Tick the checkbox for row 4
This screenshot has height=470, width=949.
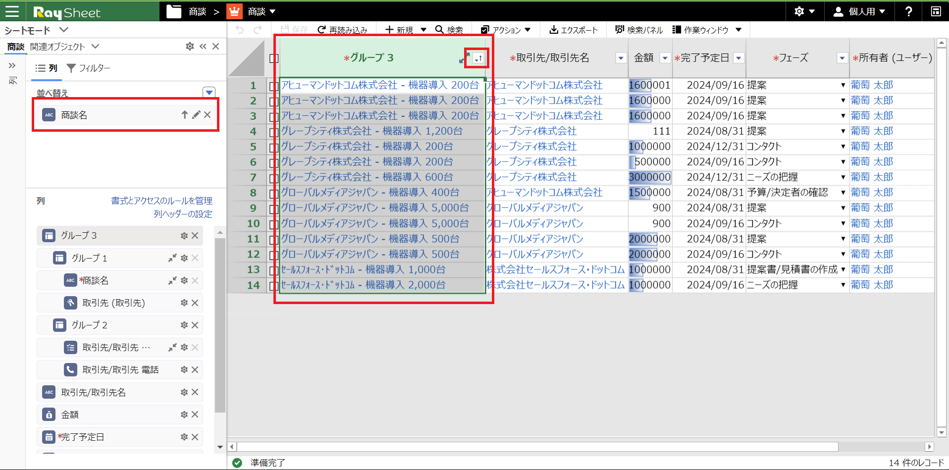click(273, 132)
